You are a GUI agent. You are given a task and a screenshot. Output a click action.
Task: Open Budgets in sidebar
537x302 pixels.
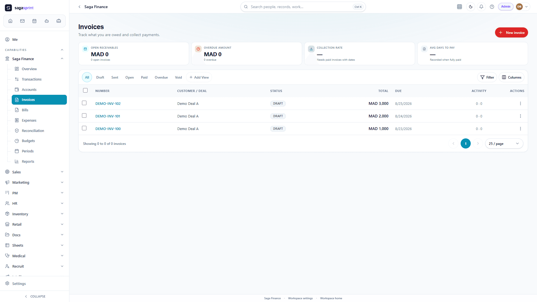(x=39, y=141)
